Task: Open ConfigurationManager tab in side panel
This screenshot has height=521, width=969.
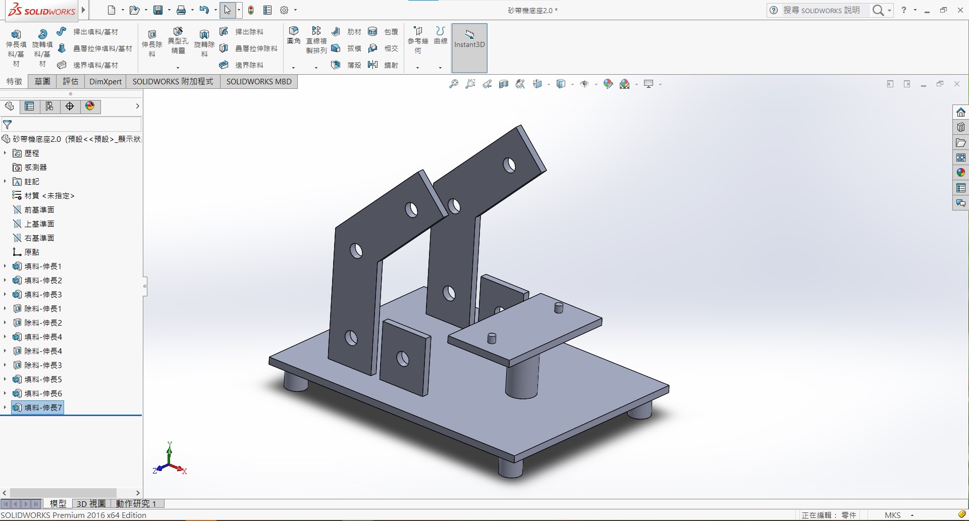Action: tap(49, 106)
